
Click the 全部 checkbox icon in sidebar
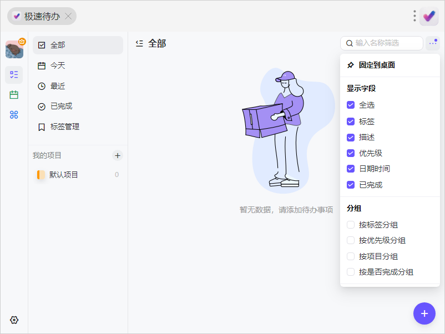42,45
